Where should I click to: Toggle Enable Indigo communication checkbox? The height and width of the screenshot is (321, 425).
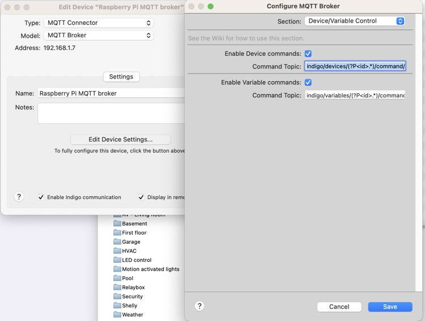[x=41, y=197]
